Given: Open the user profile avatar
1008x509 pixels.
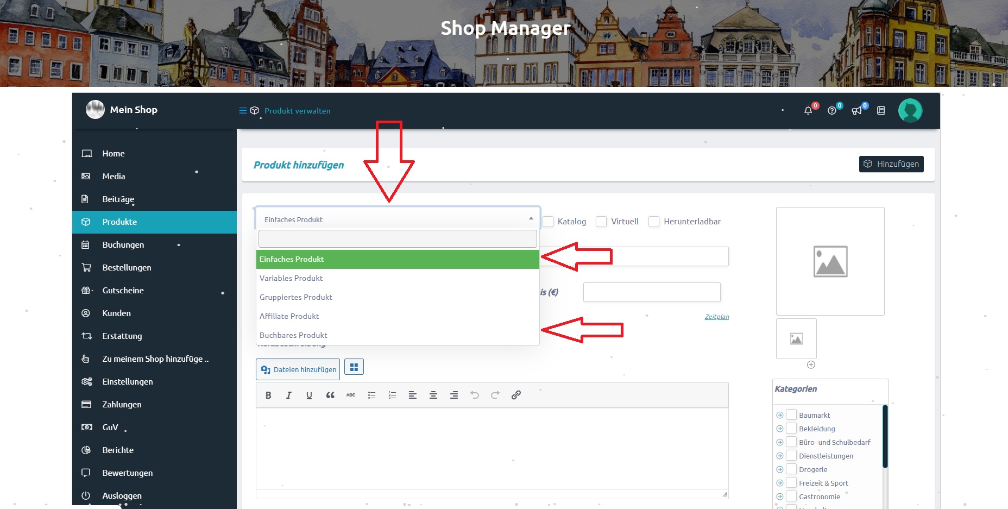Looking at the screenshot, I should 910,110.
